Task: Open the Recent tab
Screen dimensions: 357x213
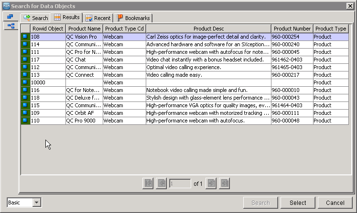Action: click(x=98, y=18)
